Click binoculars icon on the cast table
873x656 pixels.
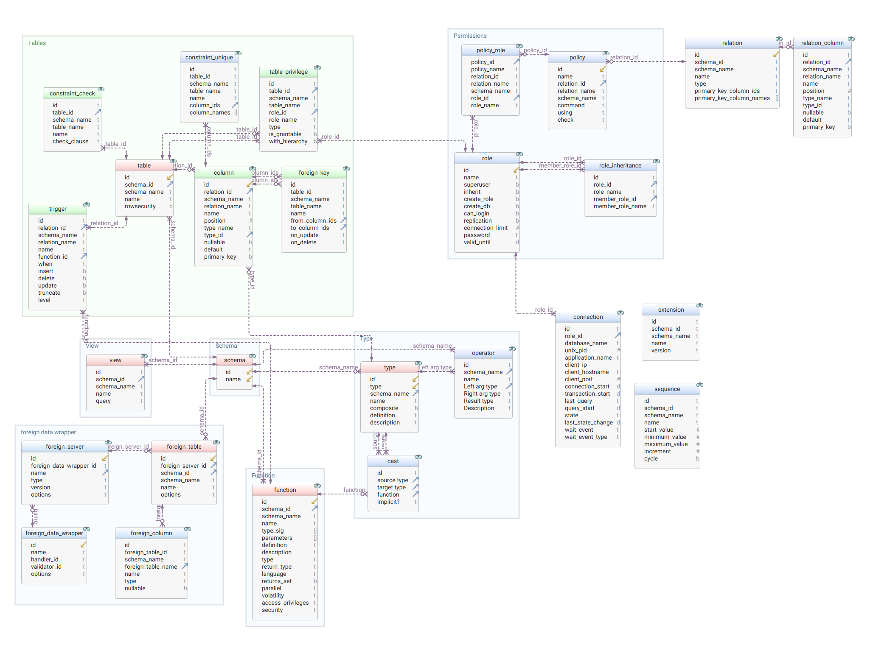click(418, 457)
